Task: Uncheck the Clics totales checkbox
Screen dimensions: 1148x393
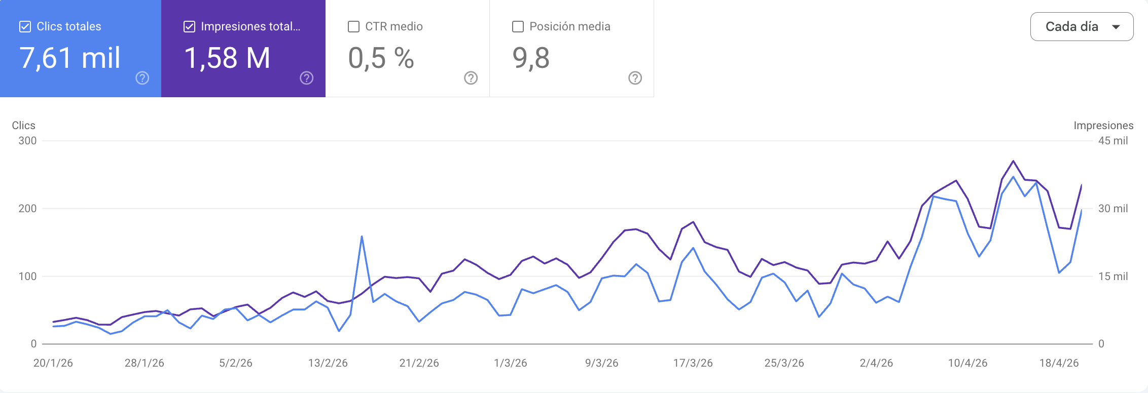Action: [24, 26]
